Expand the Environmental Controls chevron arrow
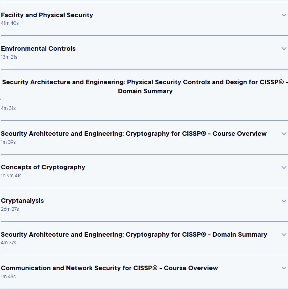The height and width of the screenshot is (289, 288). [x=284, y=49]
